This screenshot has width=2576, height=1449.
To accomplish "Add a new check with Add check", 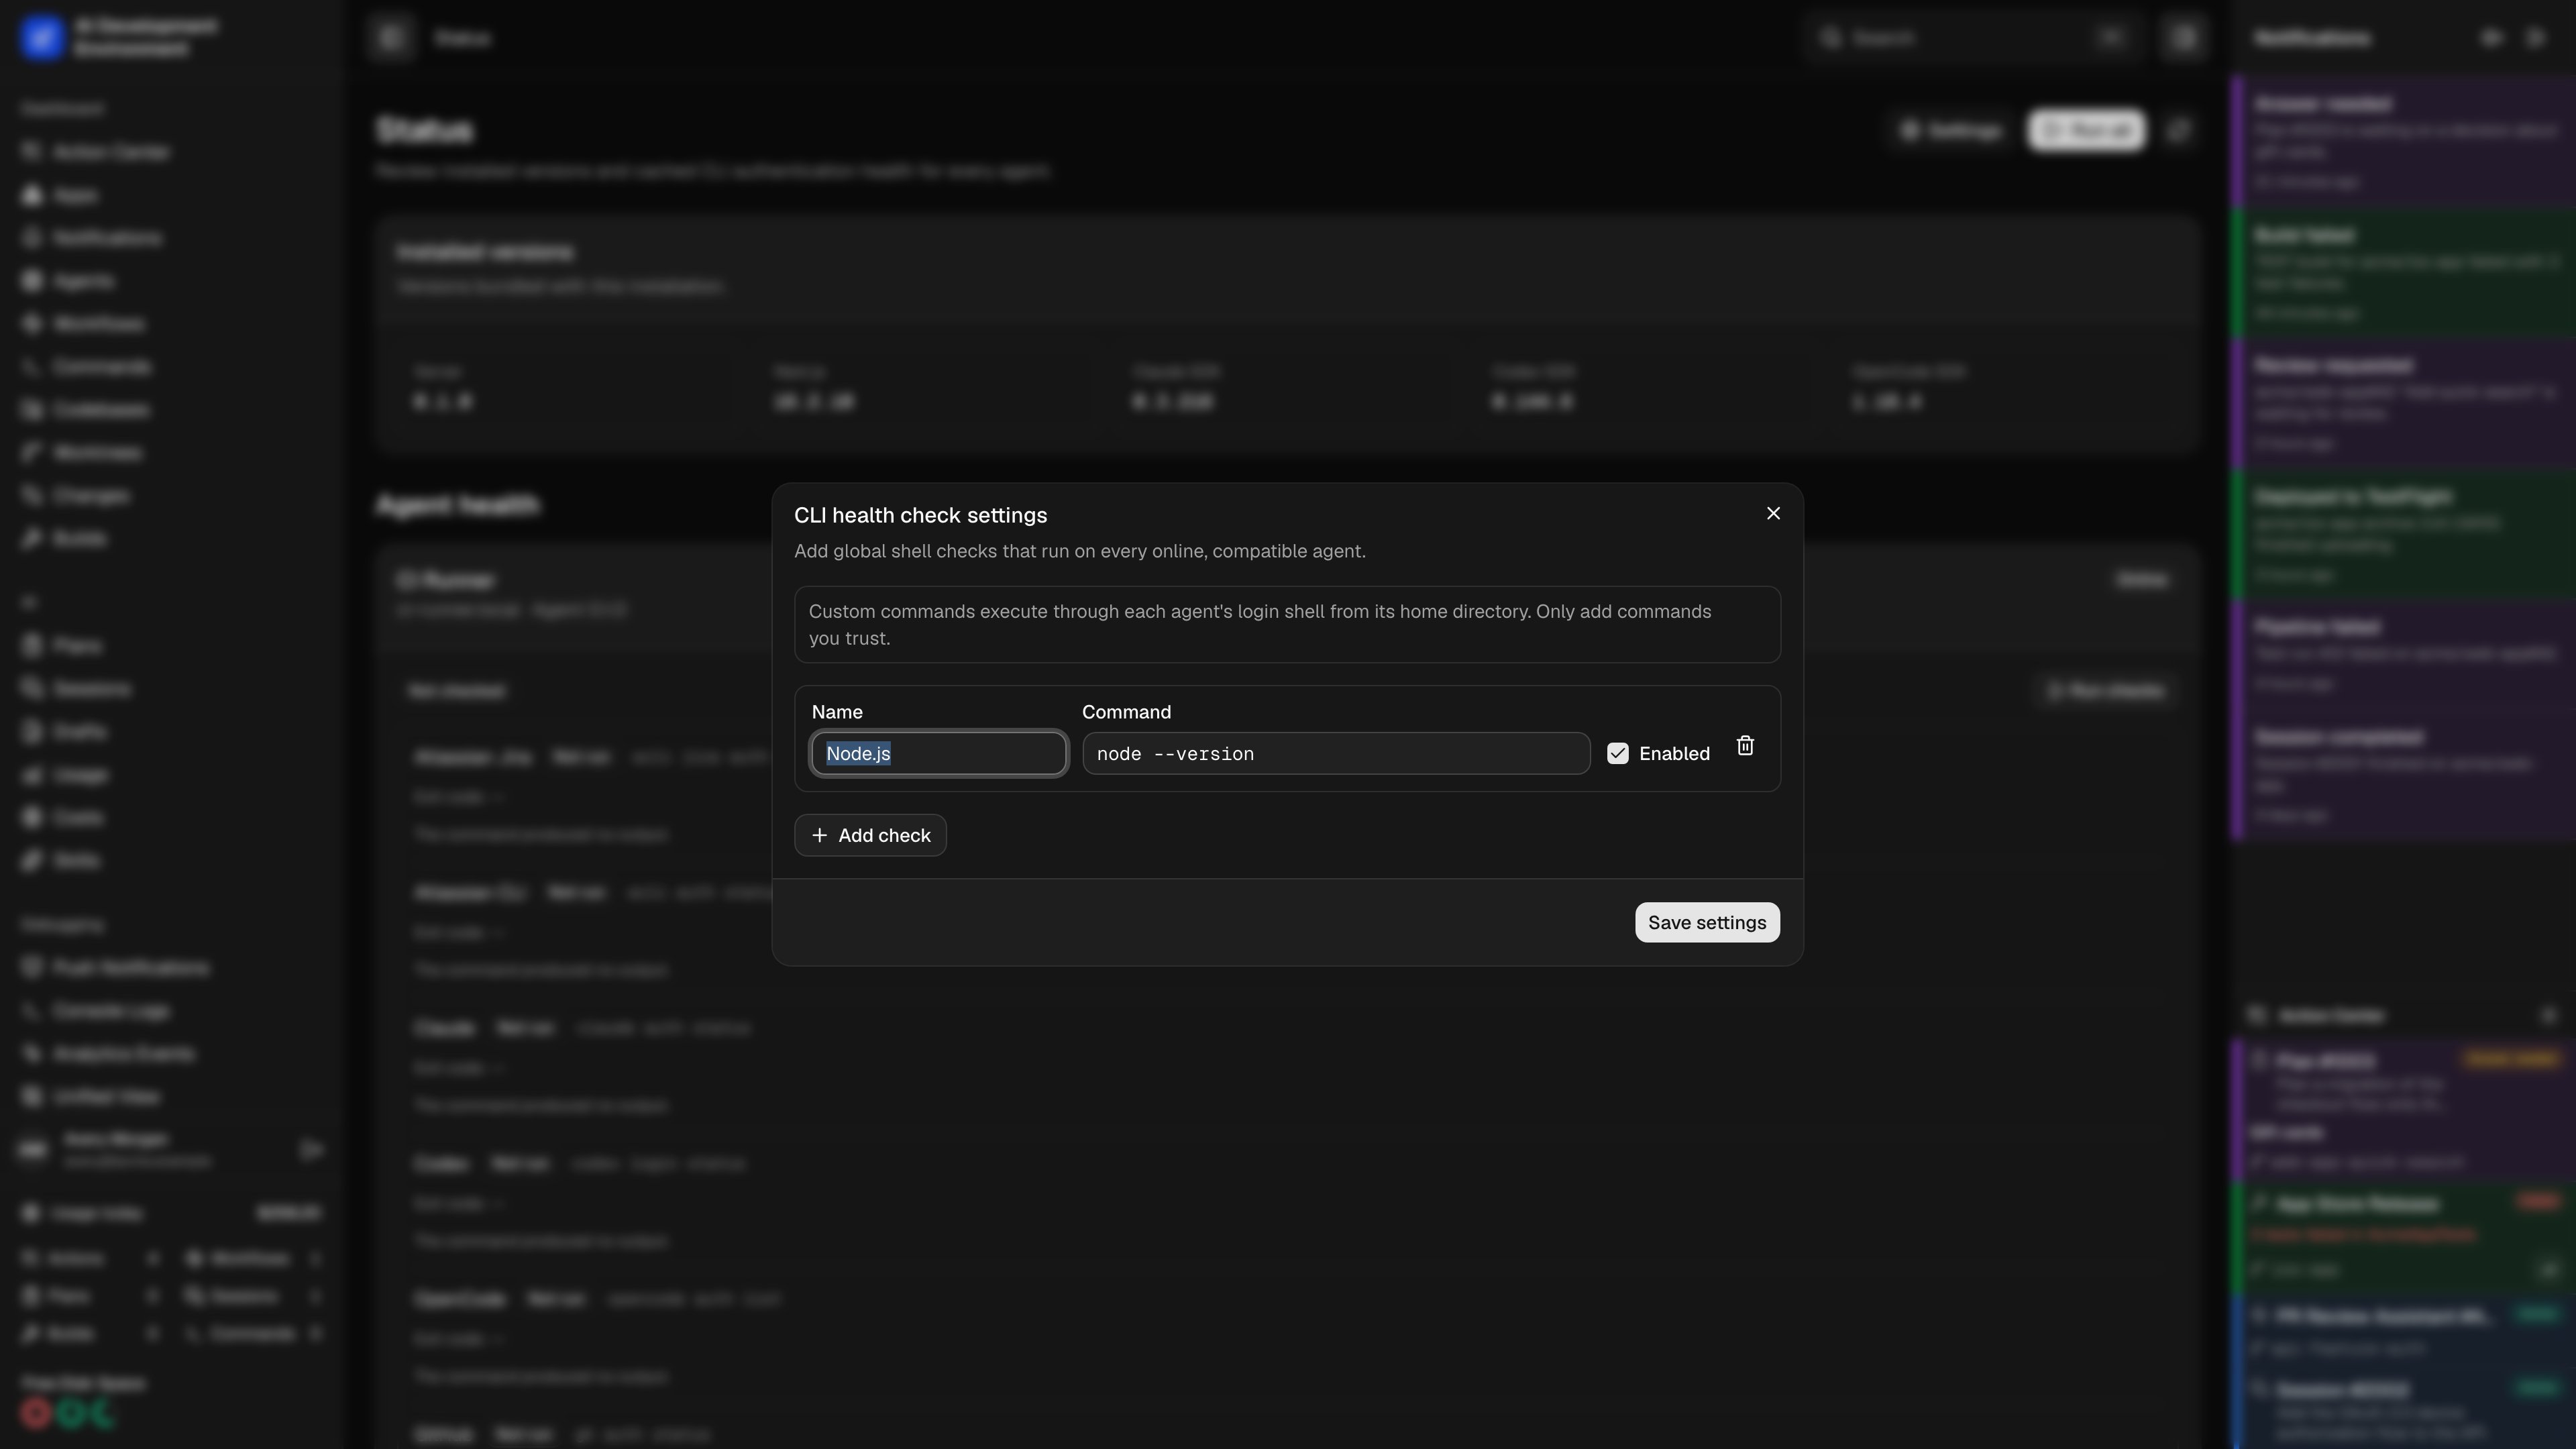I will point(870,835).
